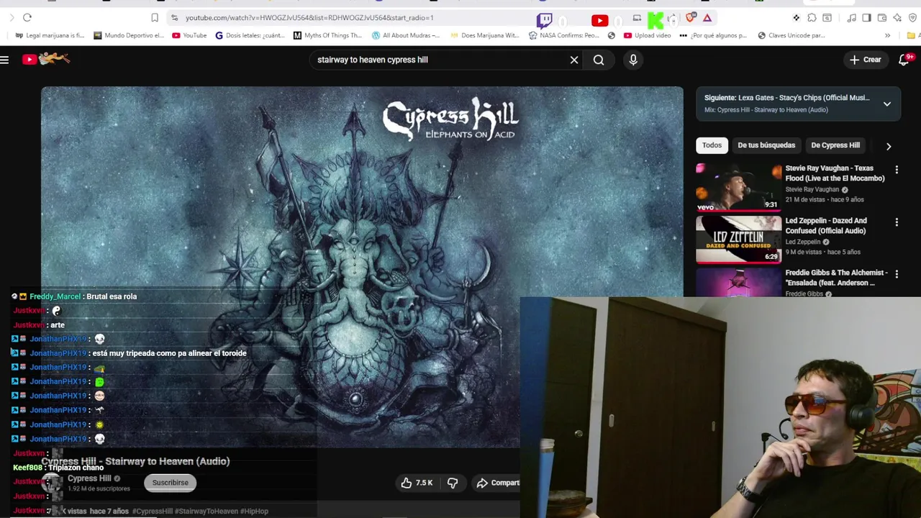The image size is (921, 518).
Task: Open the Brave Shields lion icon
Action: tap(691, 17)
